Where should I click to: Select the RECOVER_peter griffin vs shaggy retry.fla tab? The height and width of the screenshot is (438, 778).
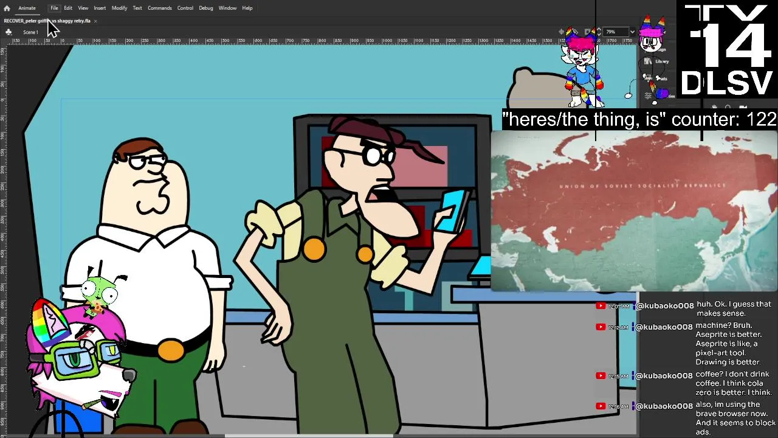pyautogui.click(x=47, y=21)
